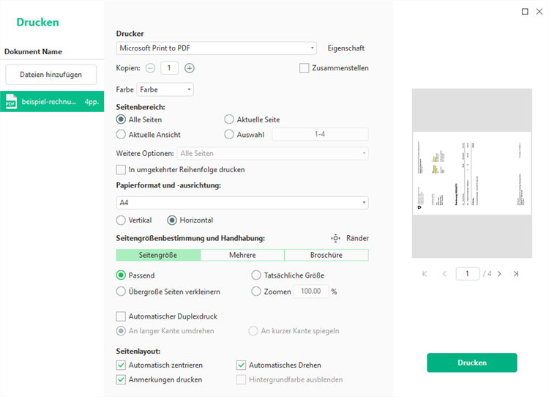Viewport: 549px width, 397px height.
Task: Increase copies with the plus icon
Action: click(190, 68)
